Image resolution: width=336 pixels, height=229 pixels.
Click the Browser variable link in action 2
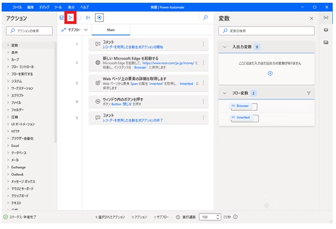click(140, 67)
